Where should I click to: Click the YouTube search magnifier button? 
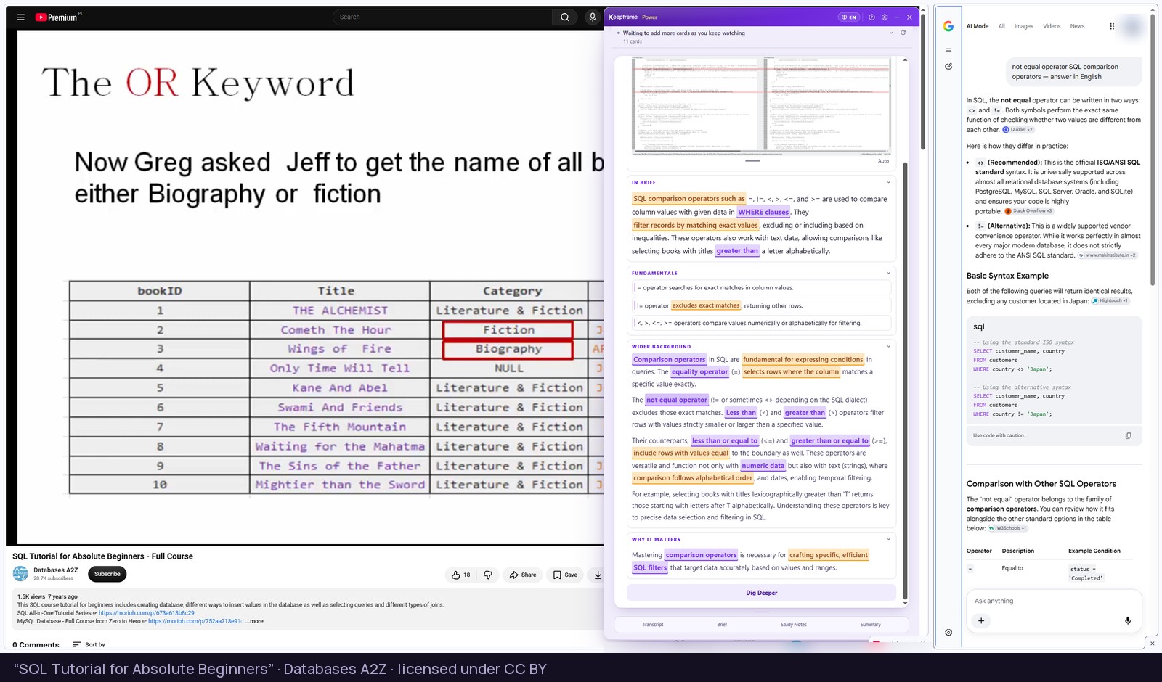[x=564, y=17]
